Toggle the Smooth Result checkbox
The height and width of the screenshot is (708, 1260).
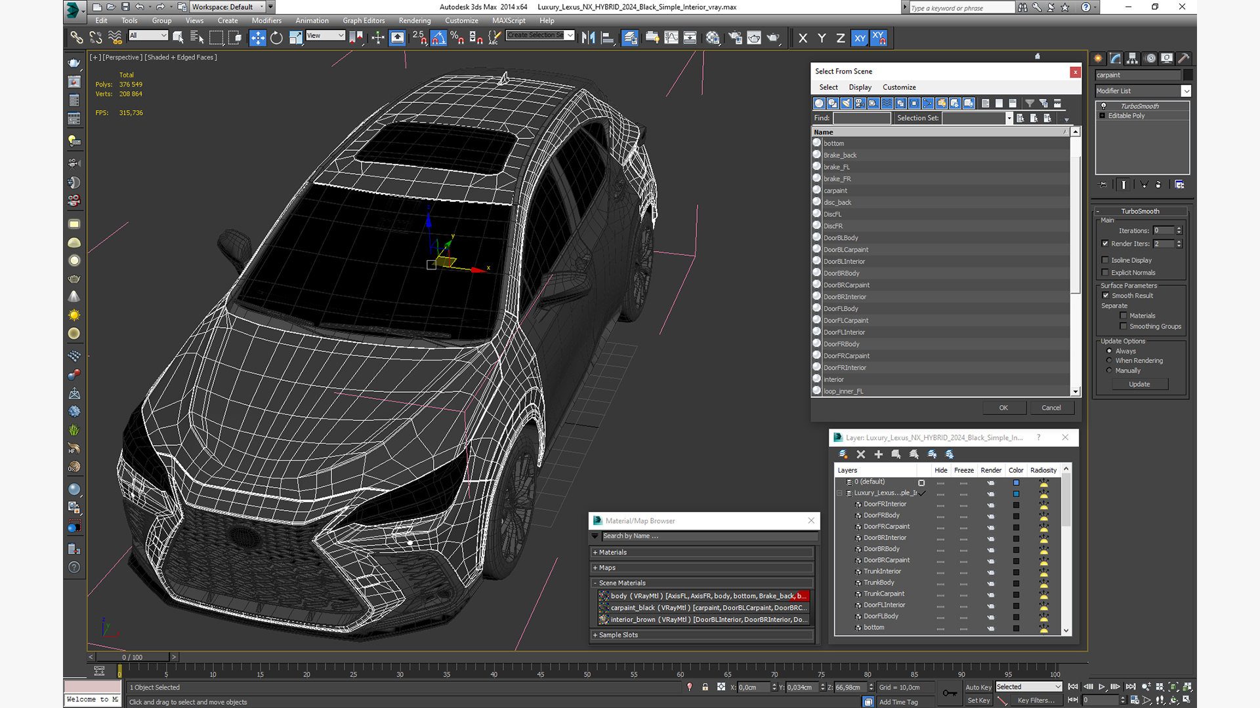click(1106, 296)
